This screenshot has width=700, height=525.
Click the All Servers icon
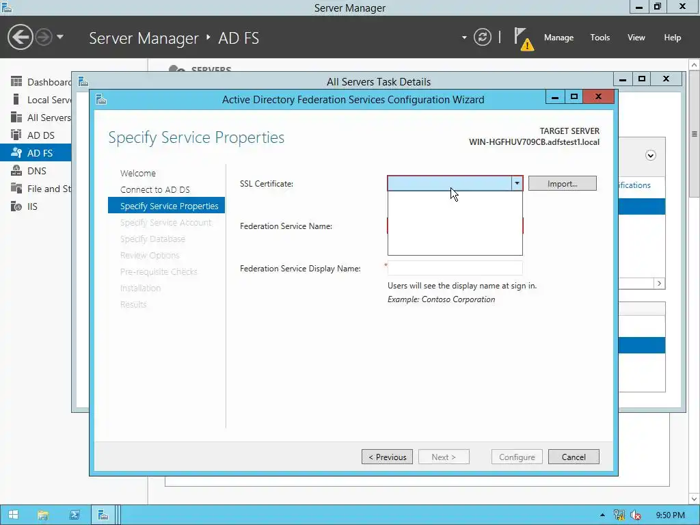pos(16,117)
